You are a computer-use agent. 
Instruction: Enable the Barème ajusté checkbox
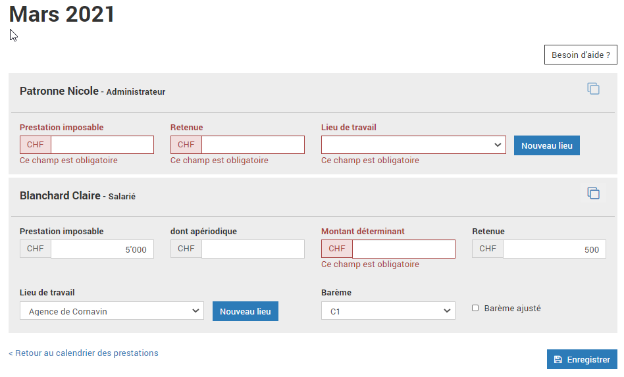[475, 308]
